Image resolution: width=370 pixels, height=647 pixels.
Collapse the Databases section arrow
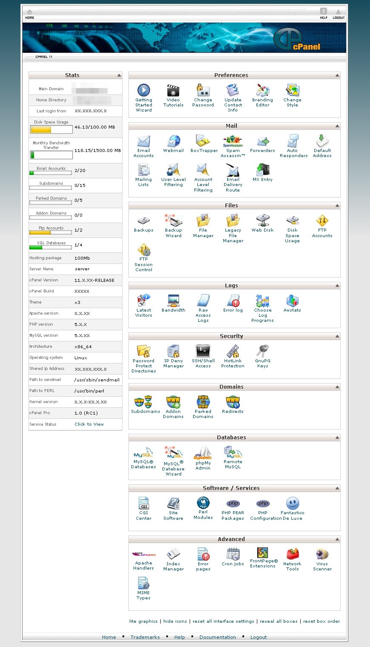[x=337, y=438]
